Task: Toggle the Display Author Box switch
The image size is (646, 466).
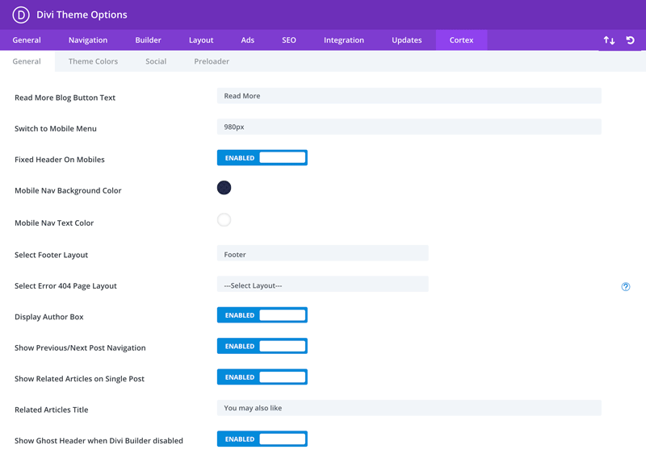Action: coord(262,315)
